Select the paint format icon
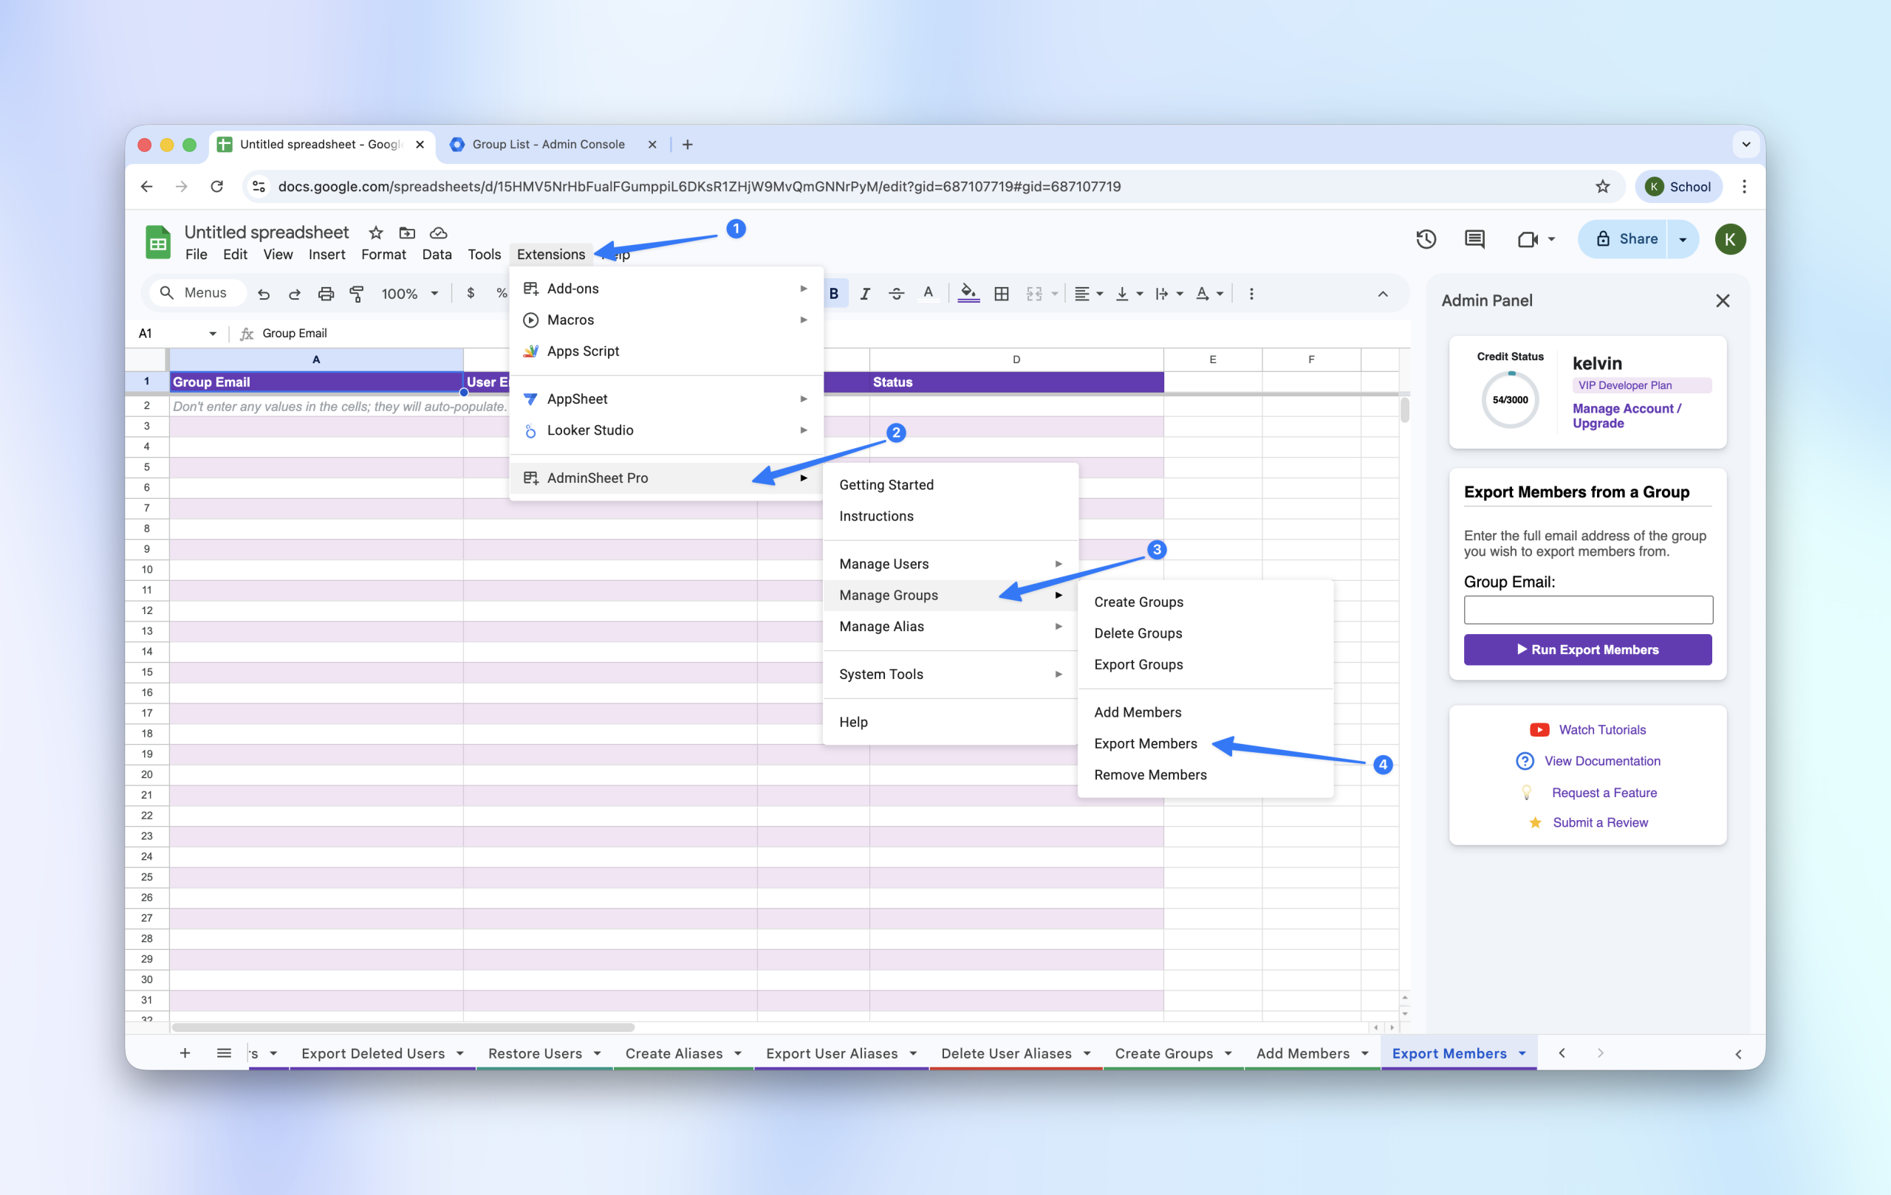The height and width of the screenshot is (1195, 1891). click(357, 294)
